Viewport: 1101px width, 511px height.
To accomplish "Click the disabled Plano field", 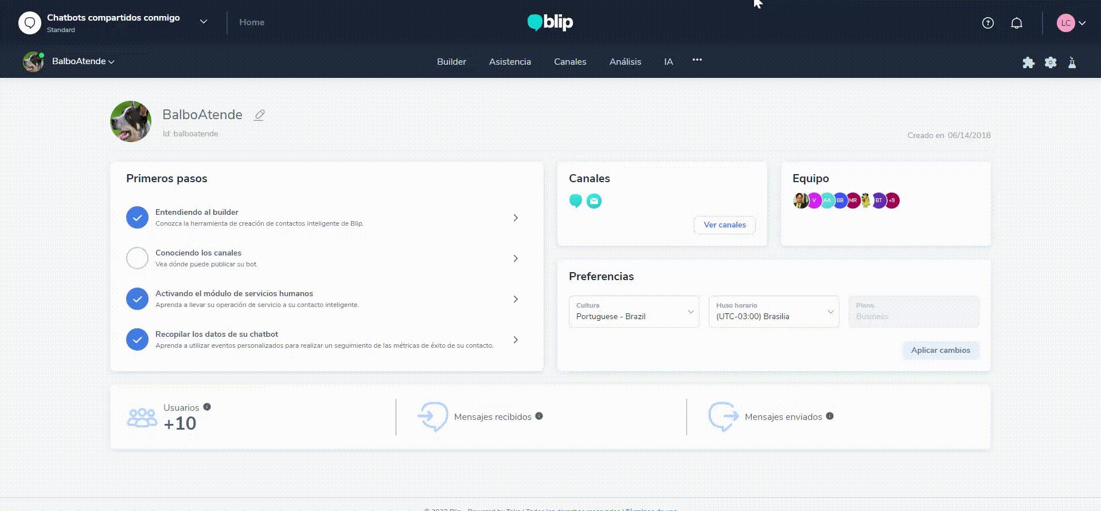I will [x=913, y=312].
